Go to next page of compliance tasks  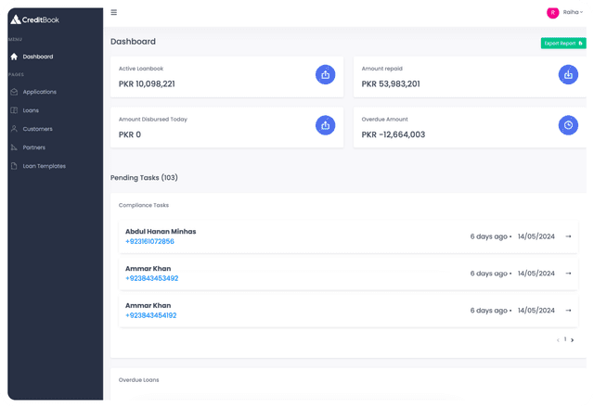572,340
